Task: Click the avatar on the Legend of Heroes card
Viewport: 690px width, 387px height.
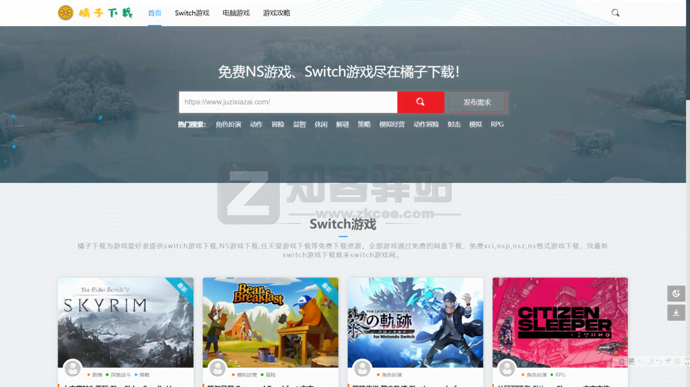Action: point(362,369)
